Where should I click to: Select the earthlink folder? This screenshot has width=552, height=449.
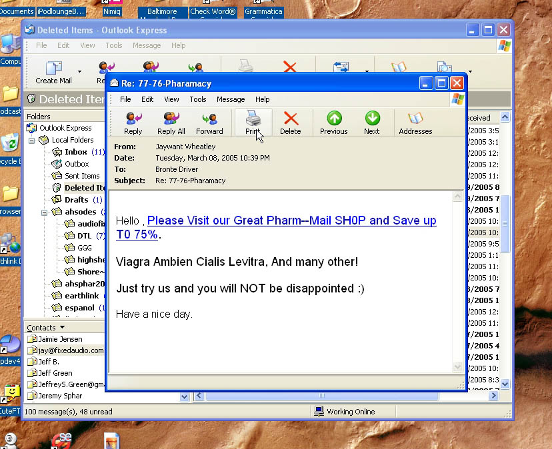[76, 295]
